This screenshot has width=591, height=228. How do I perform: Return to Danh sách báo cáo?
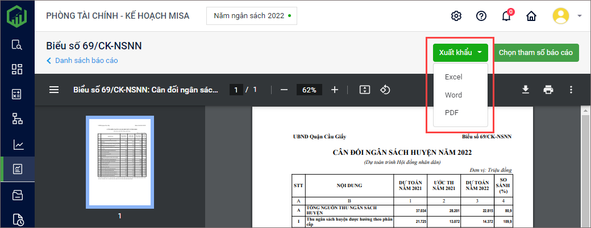[86, 61]
